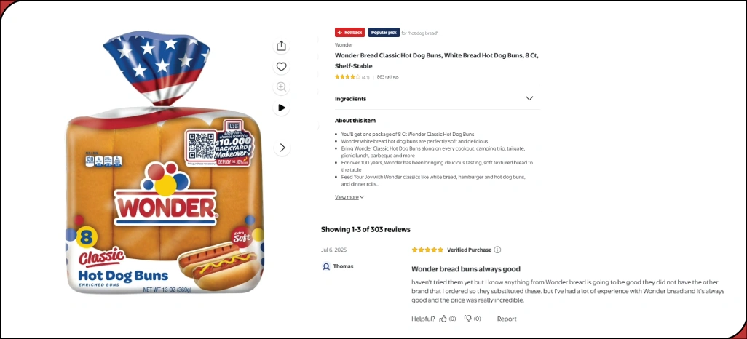
Task: Open the 863 ratings link
Action: [387, 76]
